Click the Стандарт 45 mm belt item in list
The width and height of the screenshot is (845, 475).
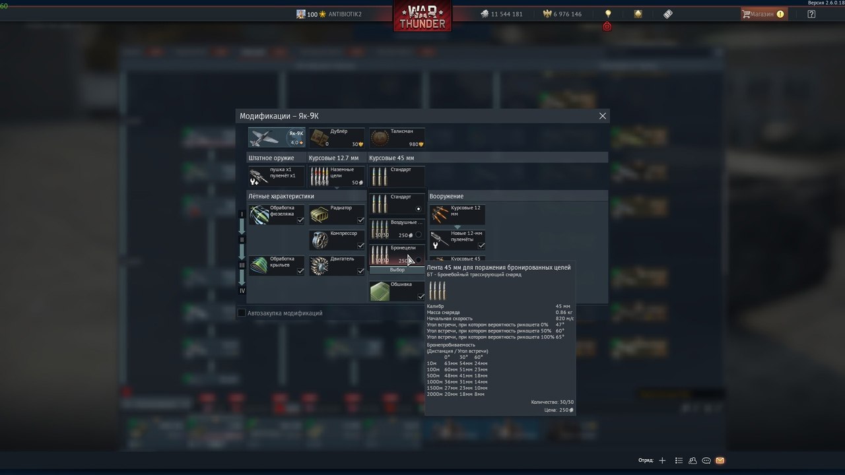[x=397, y=203]
